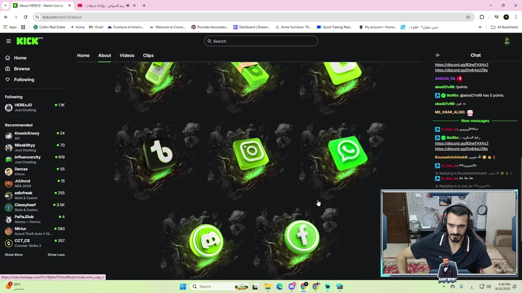Switch to the Home channel tab
This screenshot has width=522, height=293.
[x=83, y=55]
